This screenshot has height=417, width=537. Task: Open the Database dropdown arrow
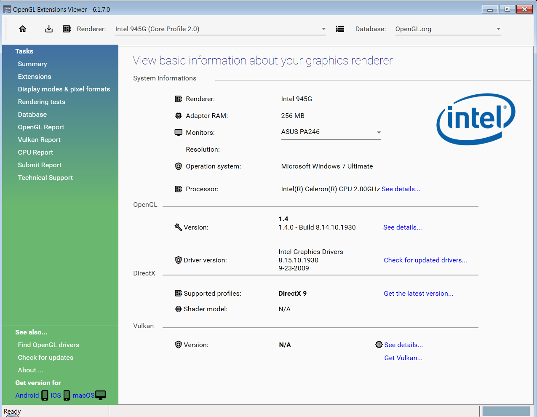498,29
